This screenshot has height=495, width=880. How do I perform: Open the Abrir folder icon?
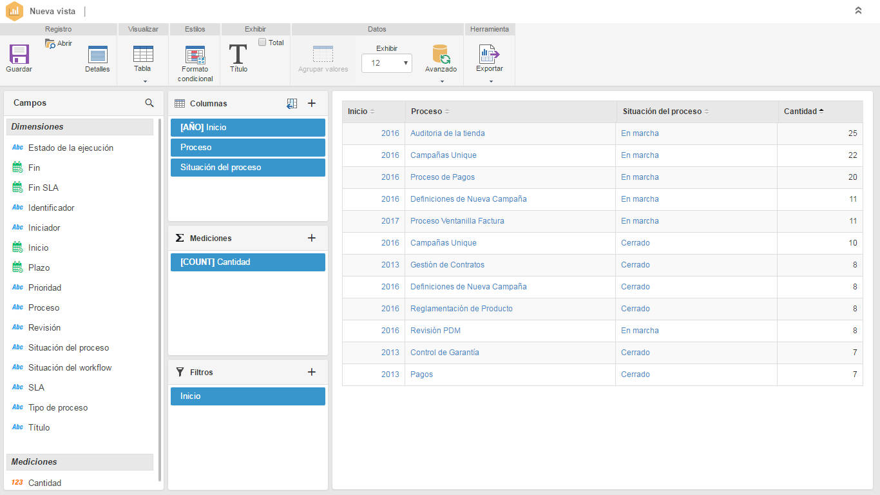[51, 44]
